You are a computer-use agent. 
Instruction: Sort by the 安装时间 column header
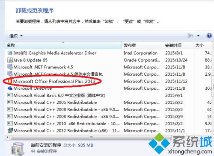pos(178,45)
